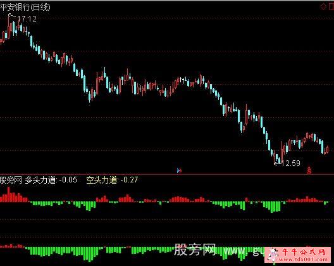Click the red divider line between chart panes

[167, 175]
